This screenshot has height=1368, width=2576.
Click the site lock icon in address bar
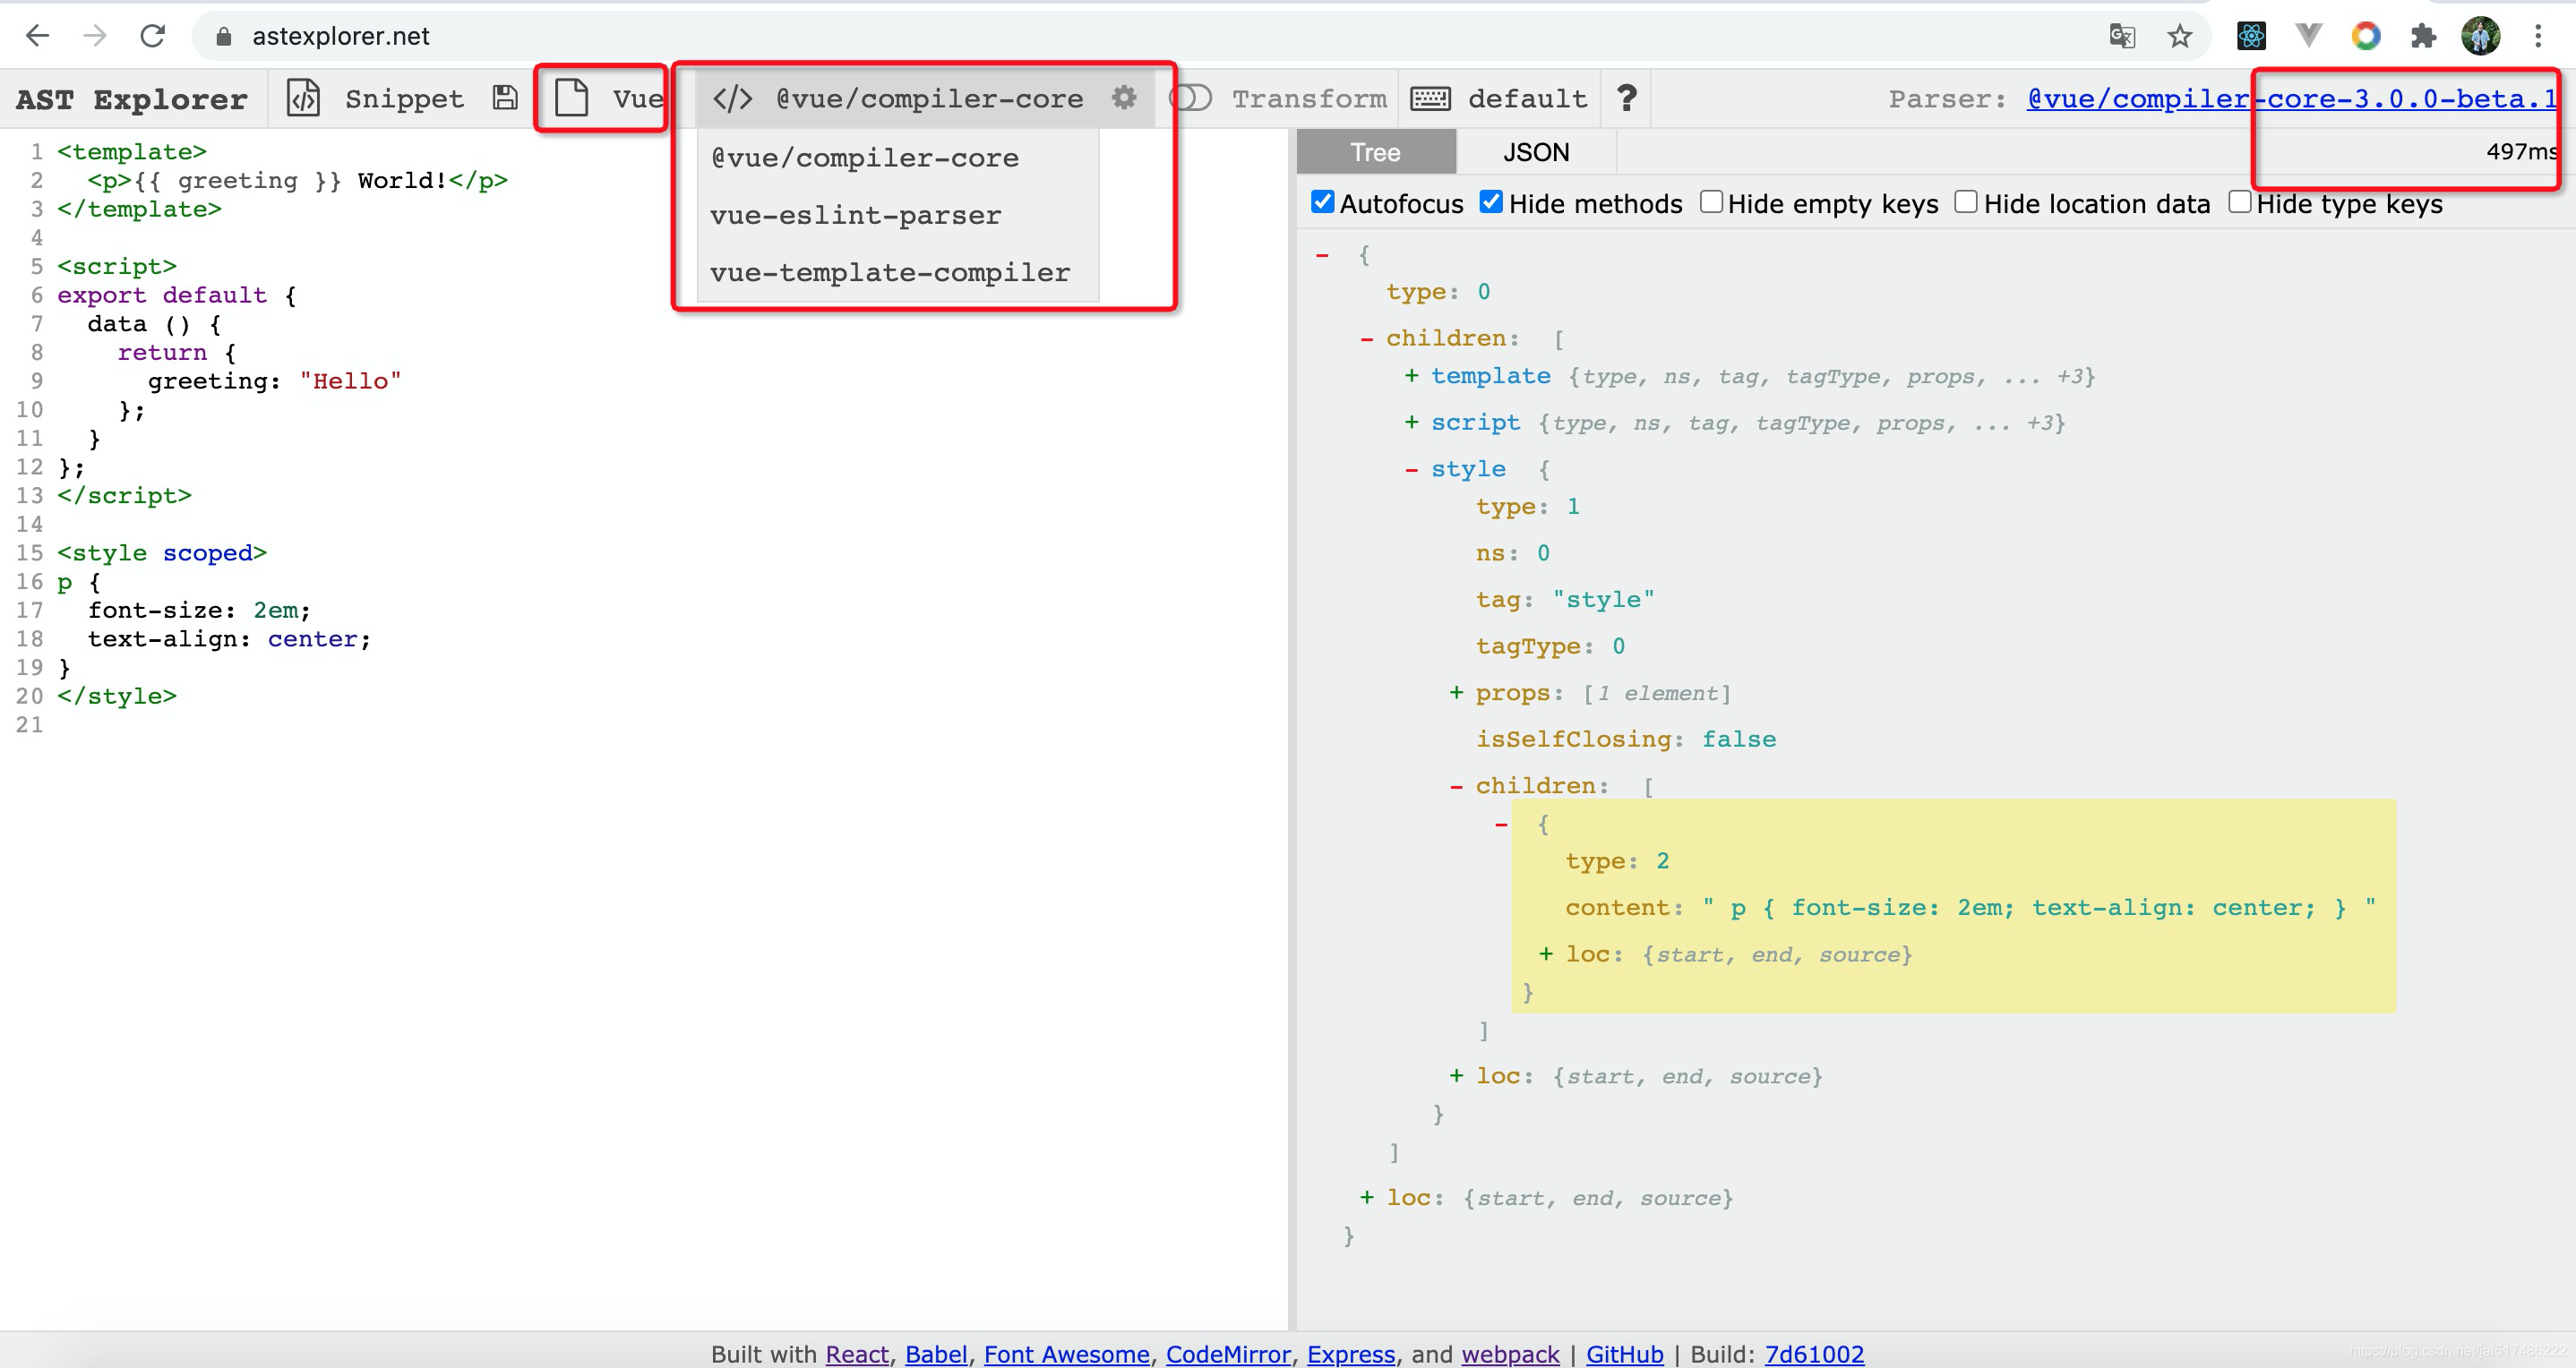coord(224,37)
